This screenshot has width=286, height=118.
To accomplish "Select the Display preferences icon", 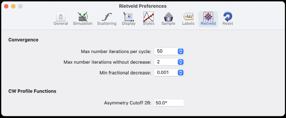I will pyautogui.click(x=129, y=17).
